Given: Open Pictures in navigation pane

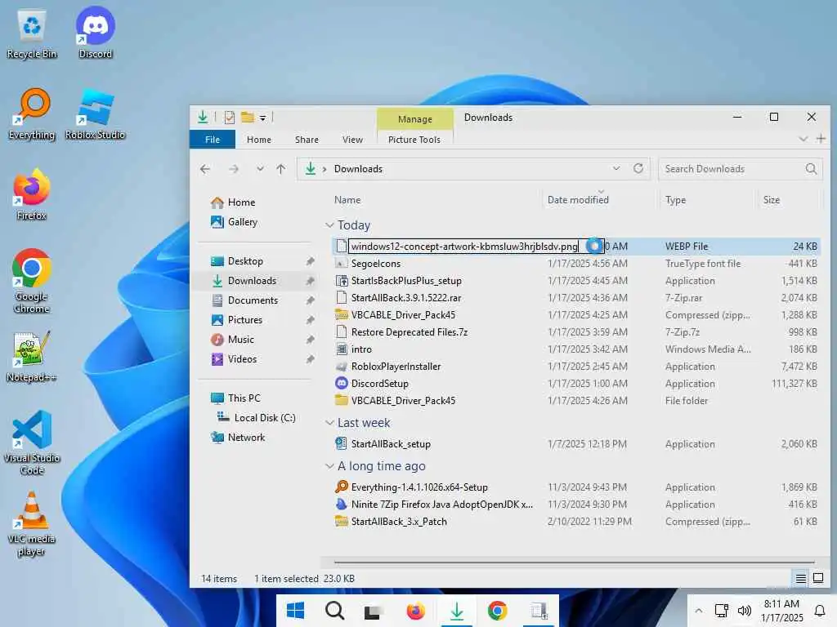Looking at the screenshot, I should [237, 320].
